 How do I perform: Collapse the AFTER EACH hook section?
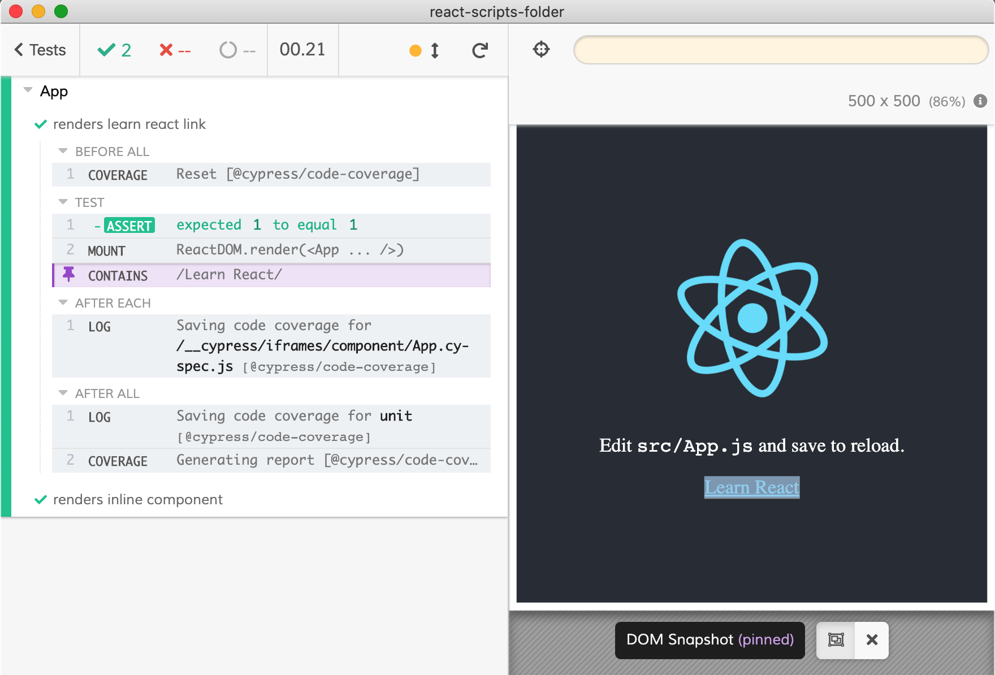pyautogui.click(x=62, y=302)
